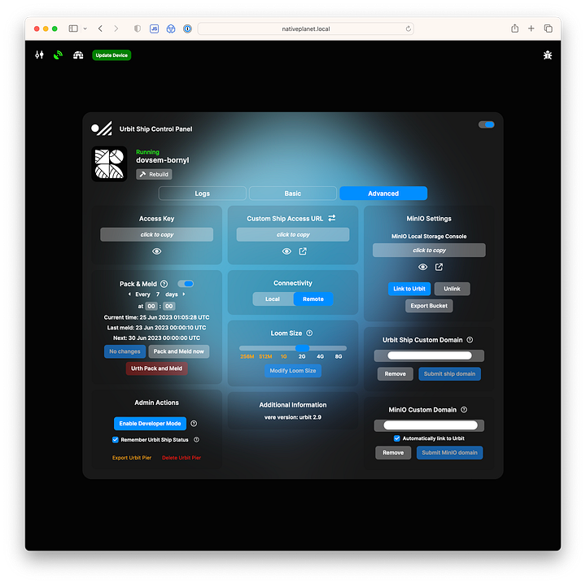The height and width of the screenshot is (584, 586).
Task: Increase Pack & Meld interval with right arrow
Action: click(x=183, y=294)
